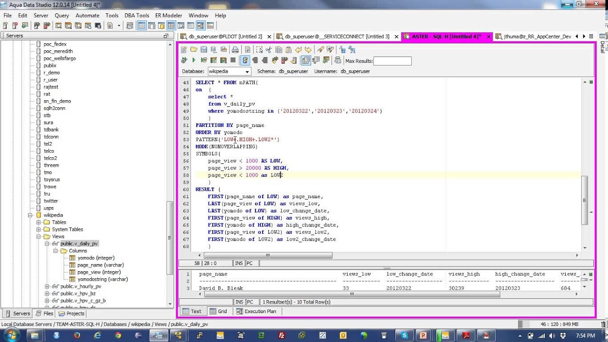Open the DBA Tools menu
Viewport: 608px width, 342px height.
click(137, 15)
